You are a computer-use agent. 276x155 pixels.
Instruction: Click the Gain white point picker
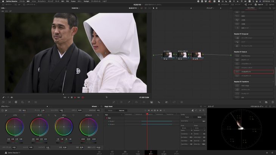55,115
